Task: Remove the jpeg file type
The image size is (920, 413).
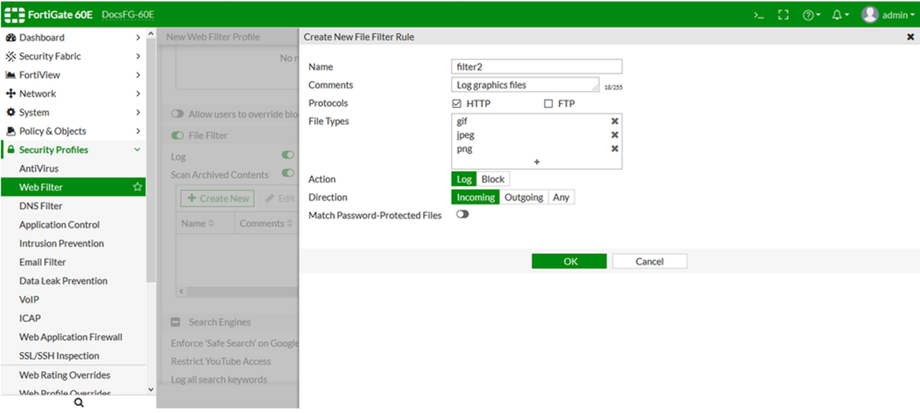Action: click(x=614, y=135)
